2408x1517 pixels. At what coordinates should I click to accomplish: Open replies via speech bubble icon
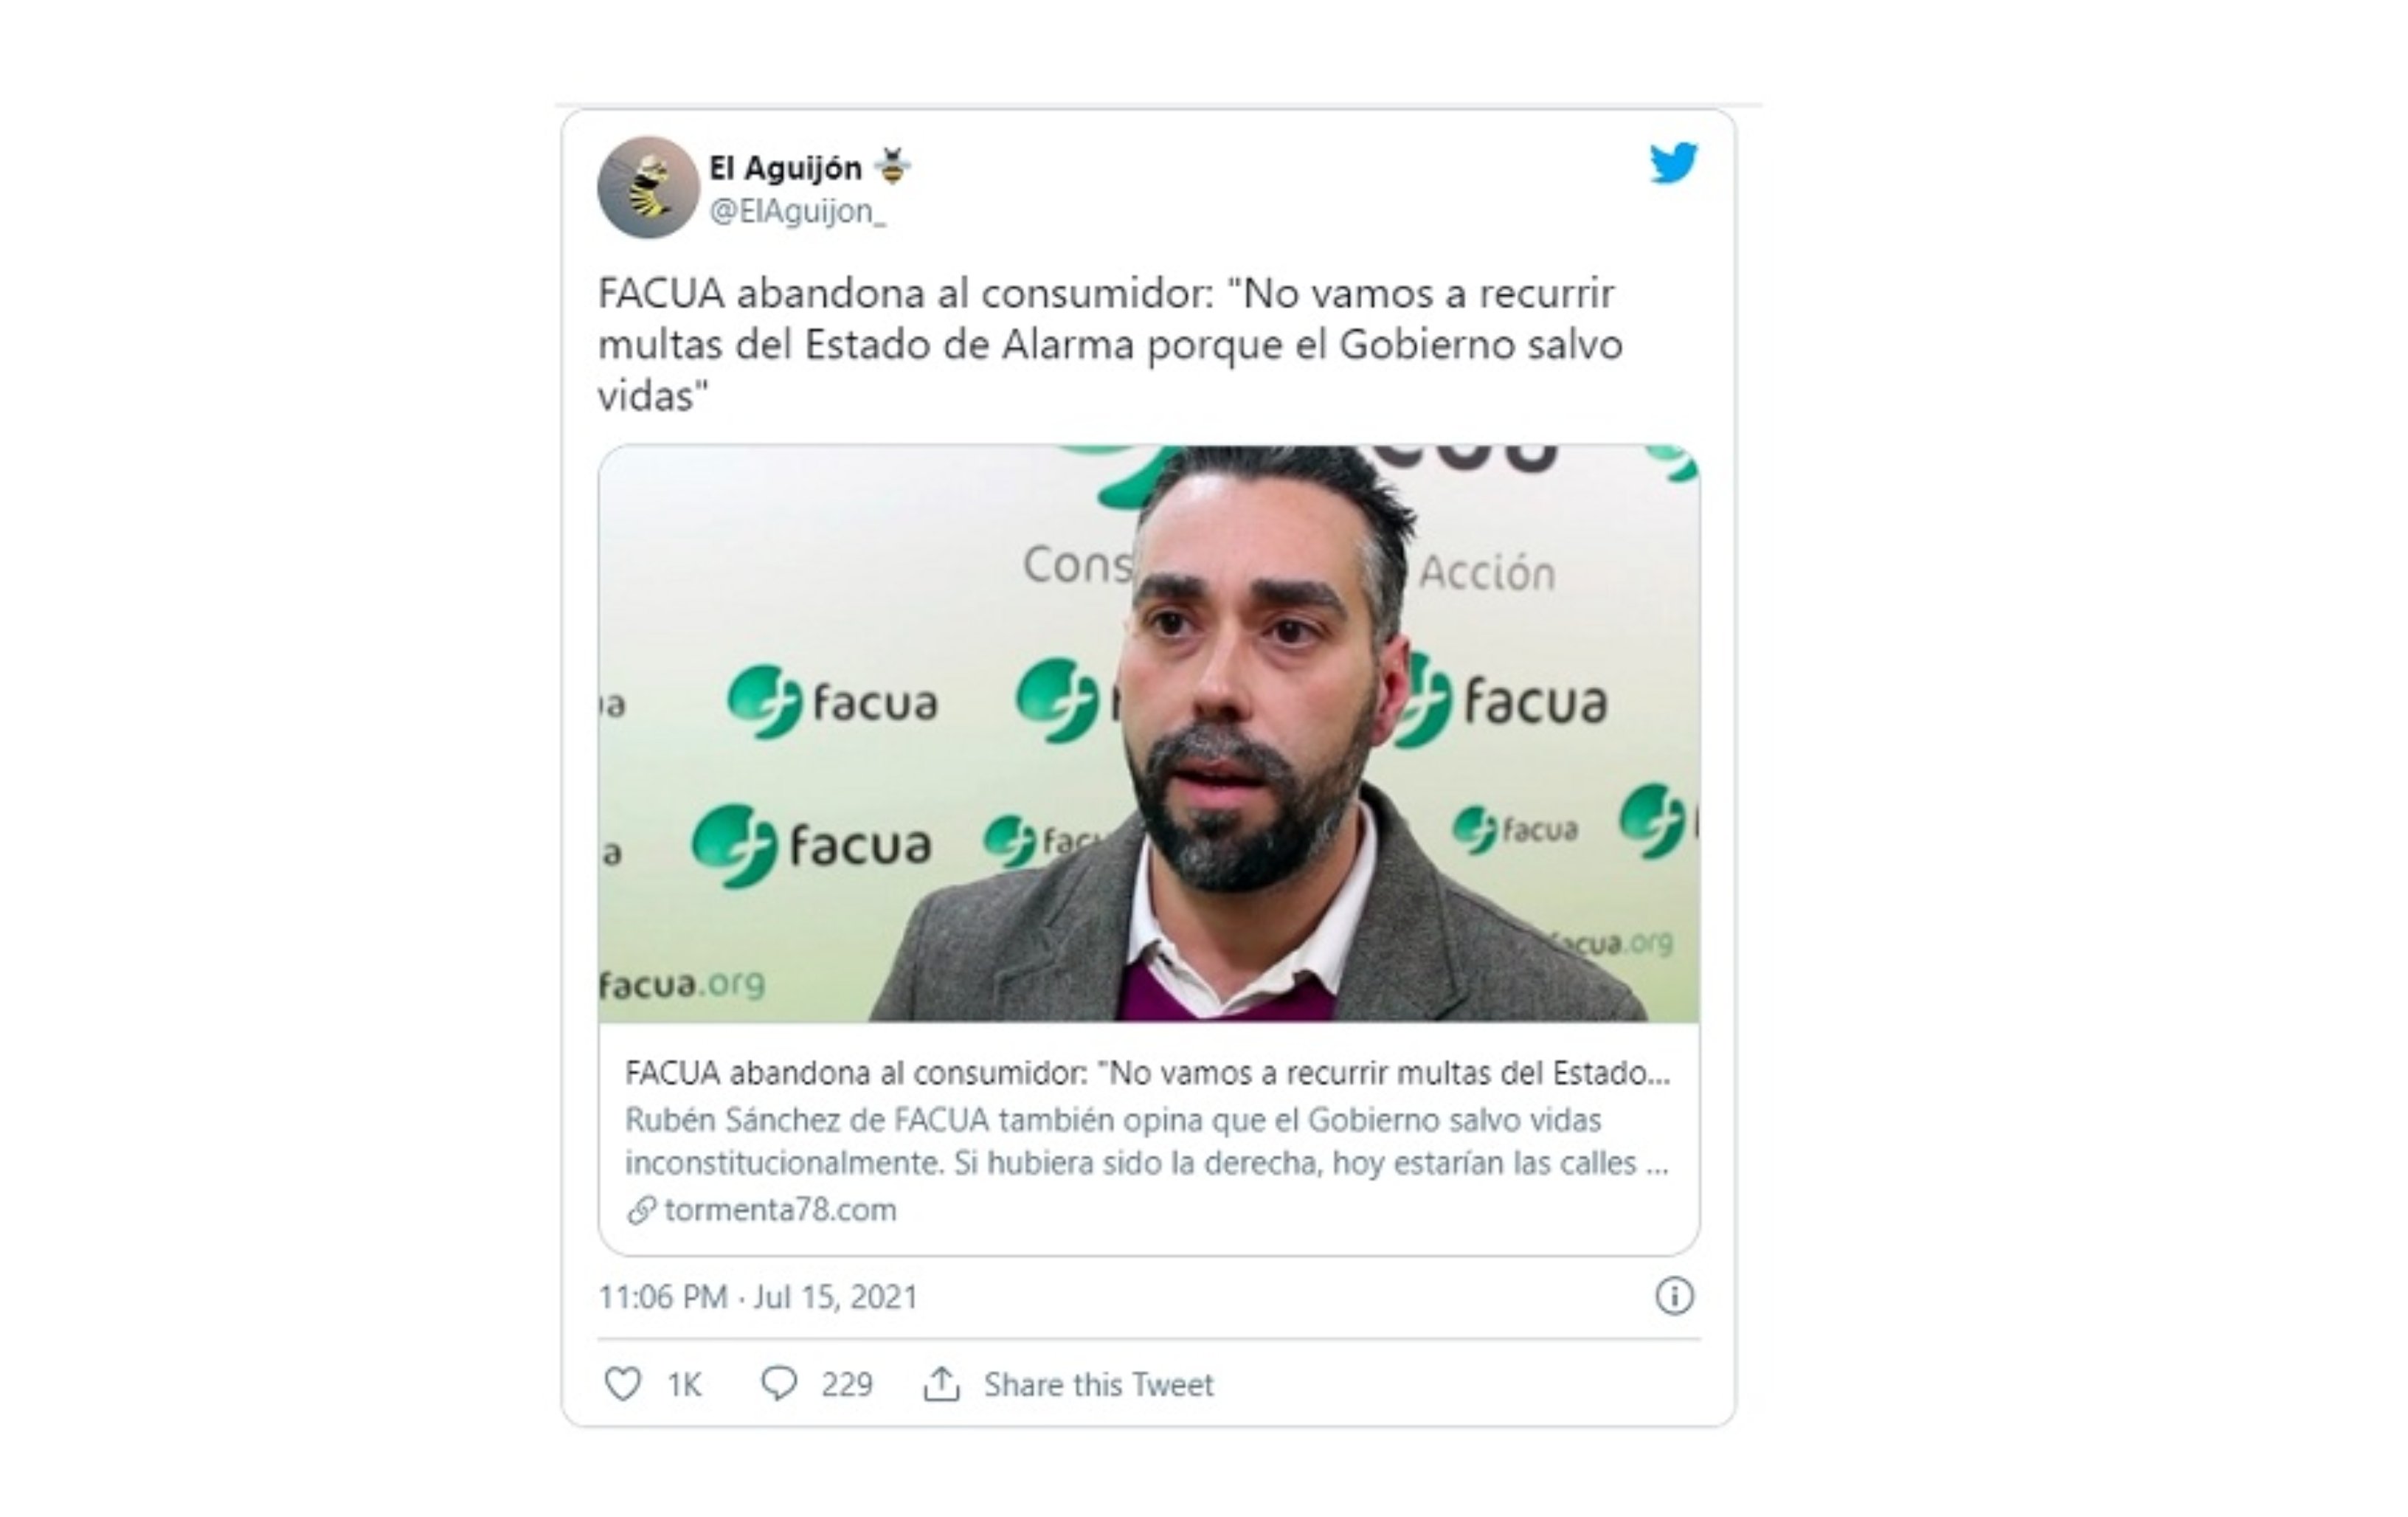779,1384
